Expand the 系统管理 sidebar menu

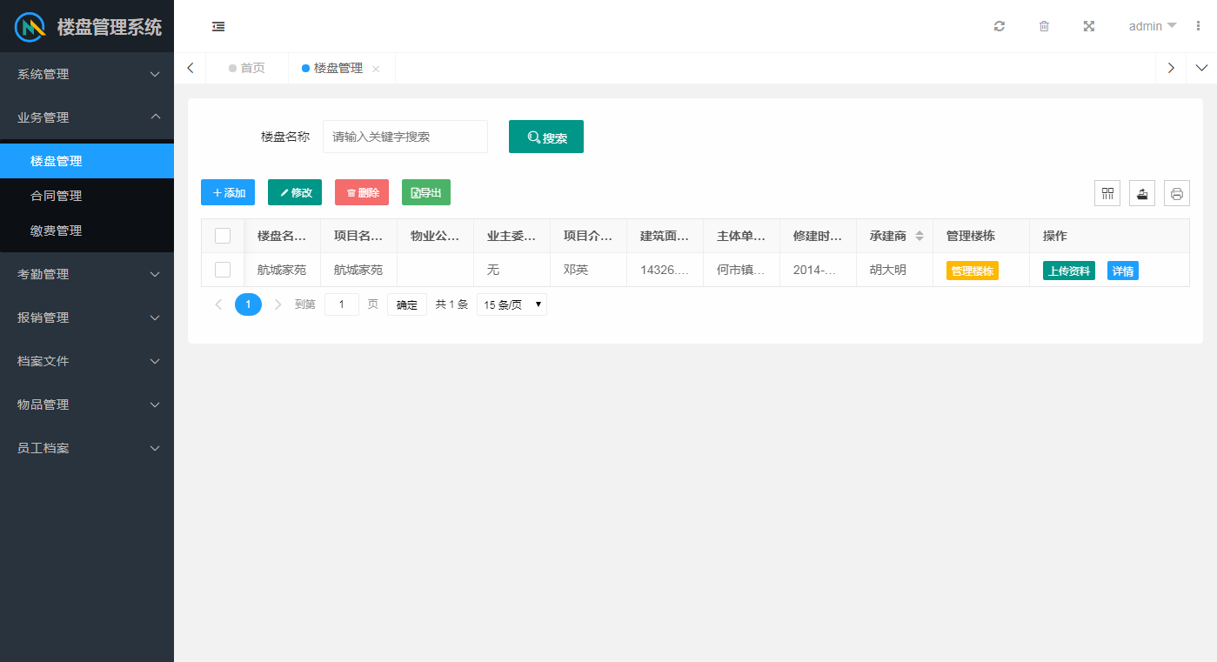(x=87, y=74)
